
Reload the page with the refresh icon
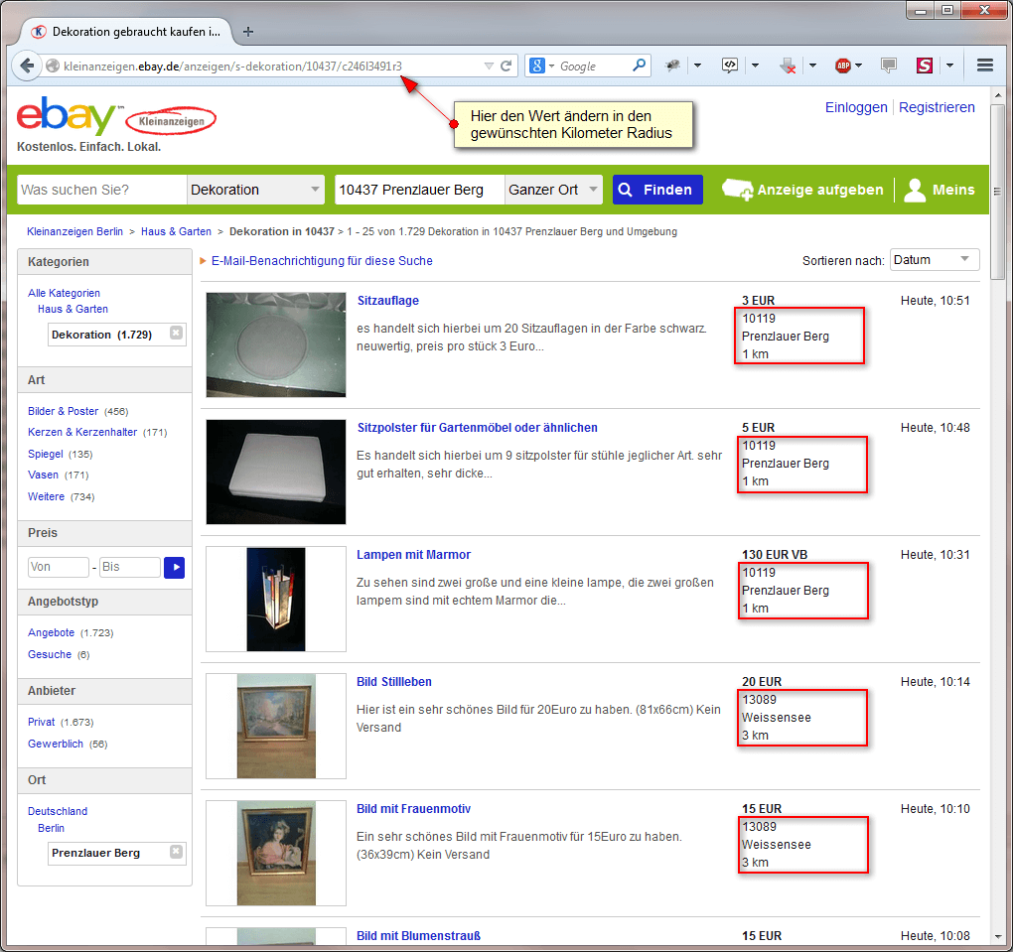(507, 66)
